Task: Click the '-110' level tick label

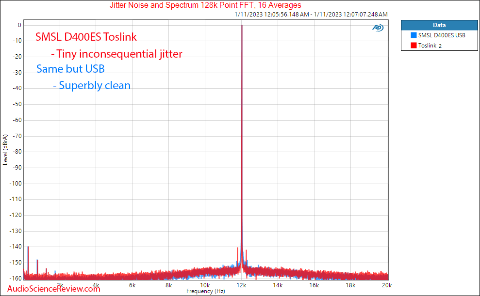Action: (x=16, y=199)
